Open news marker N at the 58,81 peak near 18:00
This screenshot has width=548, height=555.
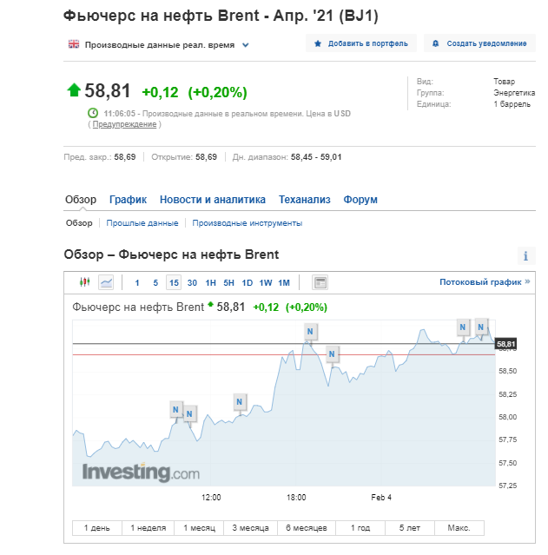(x=310, y=332)
